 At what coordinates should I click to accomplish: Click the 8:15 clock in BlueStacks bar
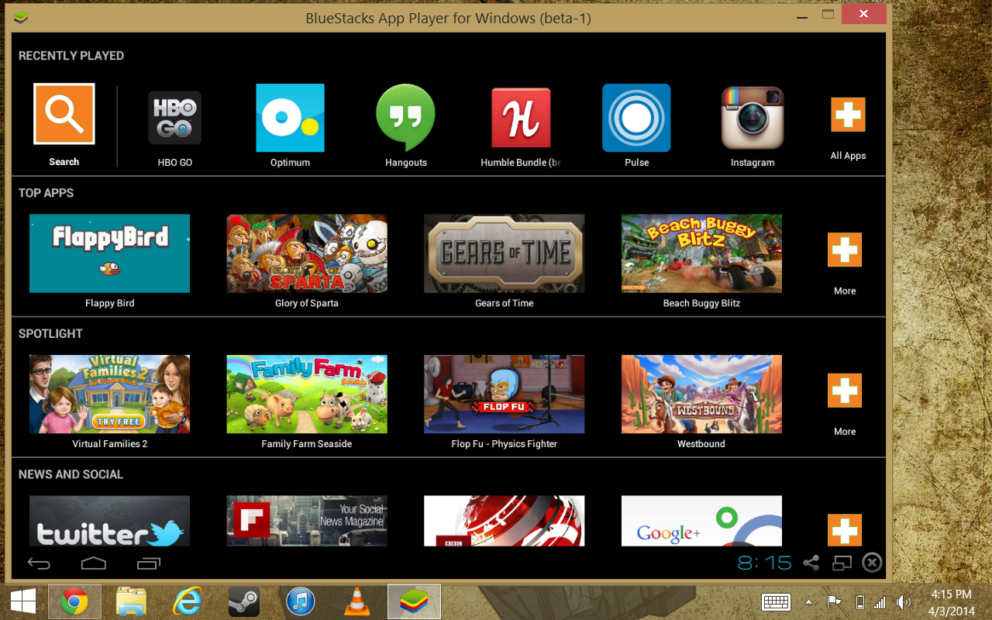(764, 563)
